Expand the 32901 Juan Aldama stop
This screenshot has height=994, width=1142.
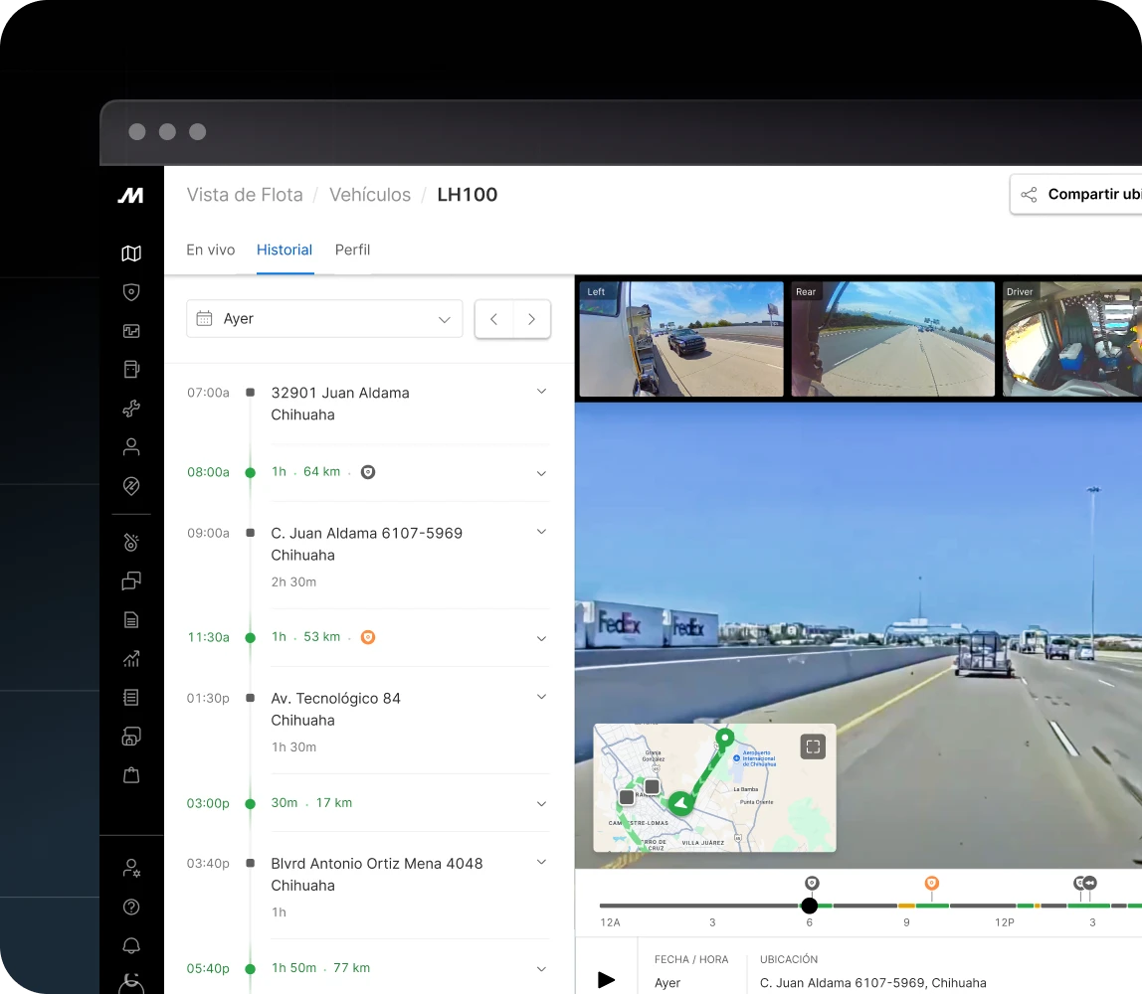pos(541,392)
